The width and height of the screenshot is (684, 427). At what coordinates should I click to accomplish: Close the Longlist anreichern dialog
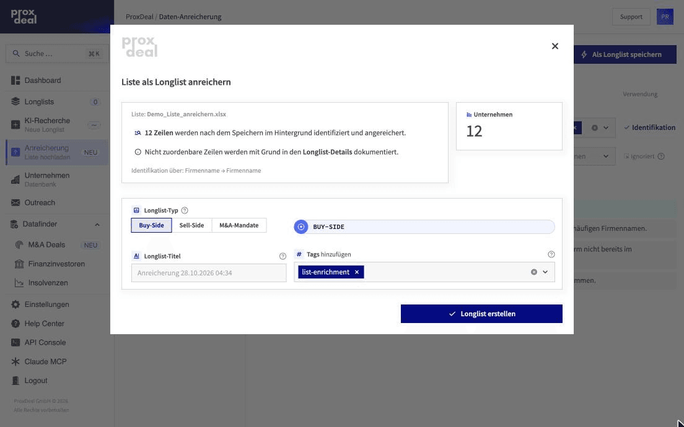555,46
